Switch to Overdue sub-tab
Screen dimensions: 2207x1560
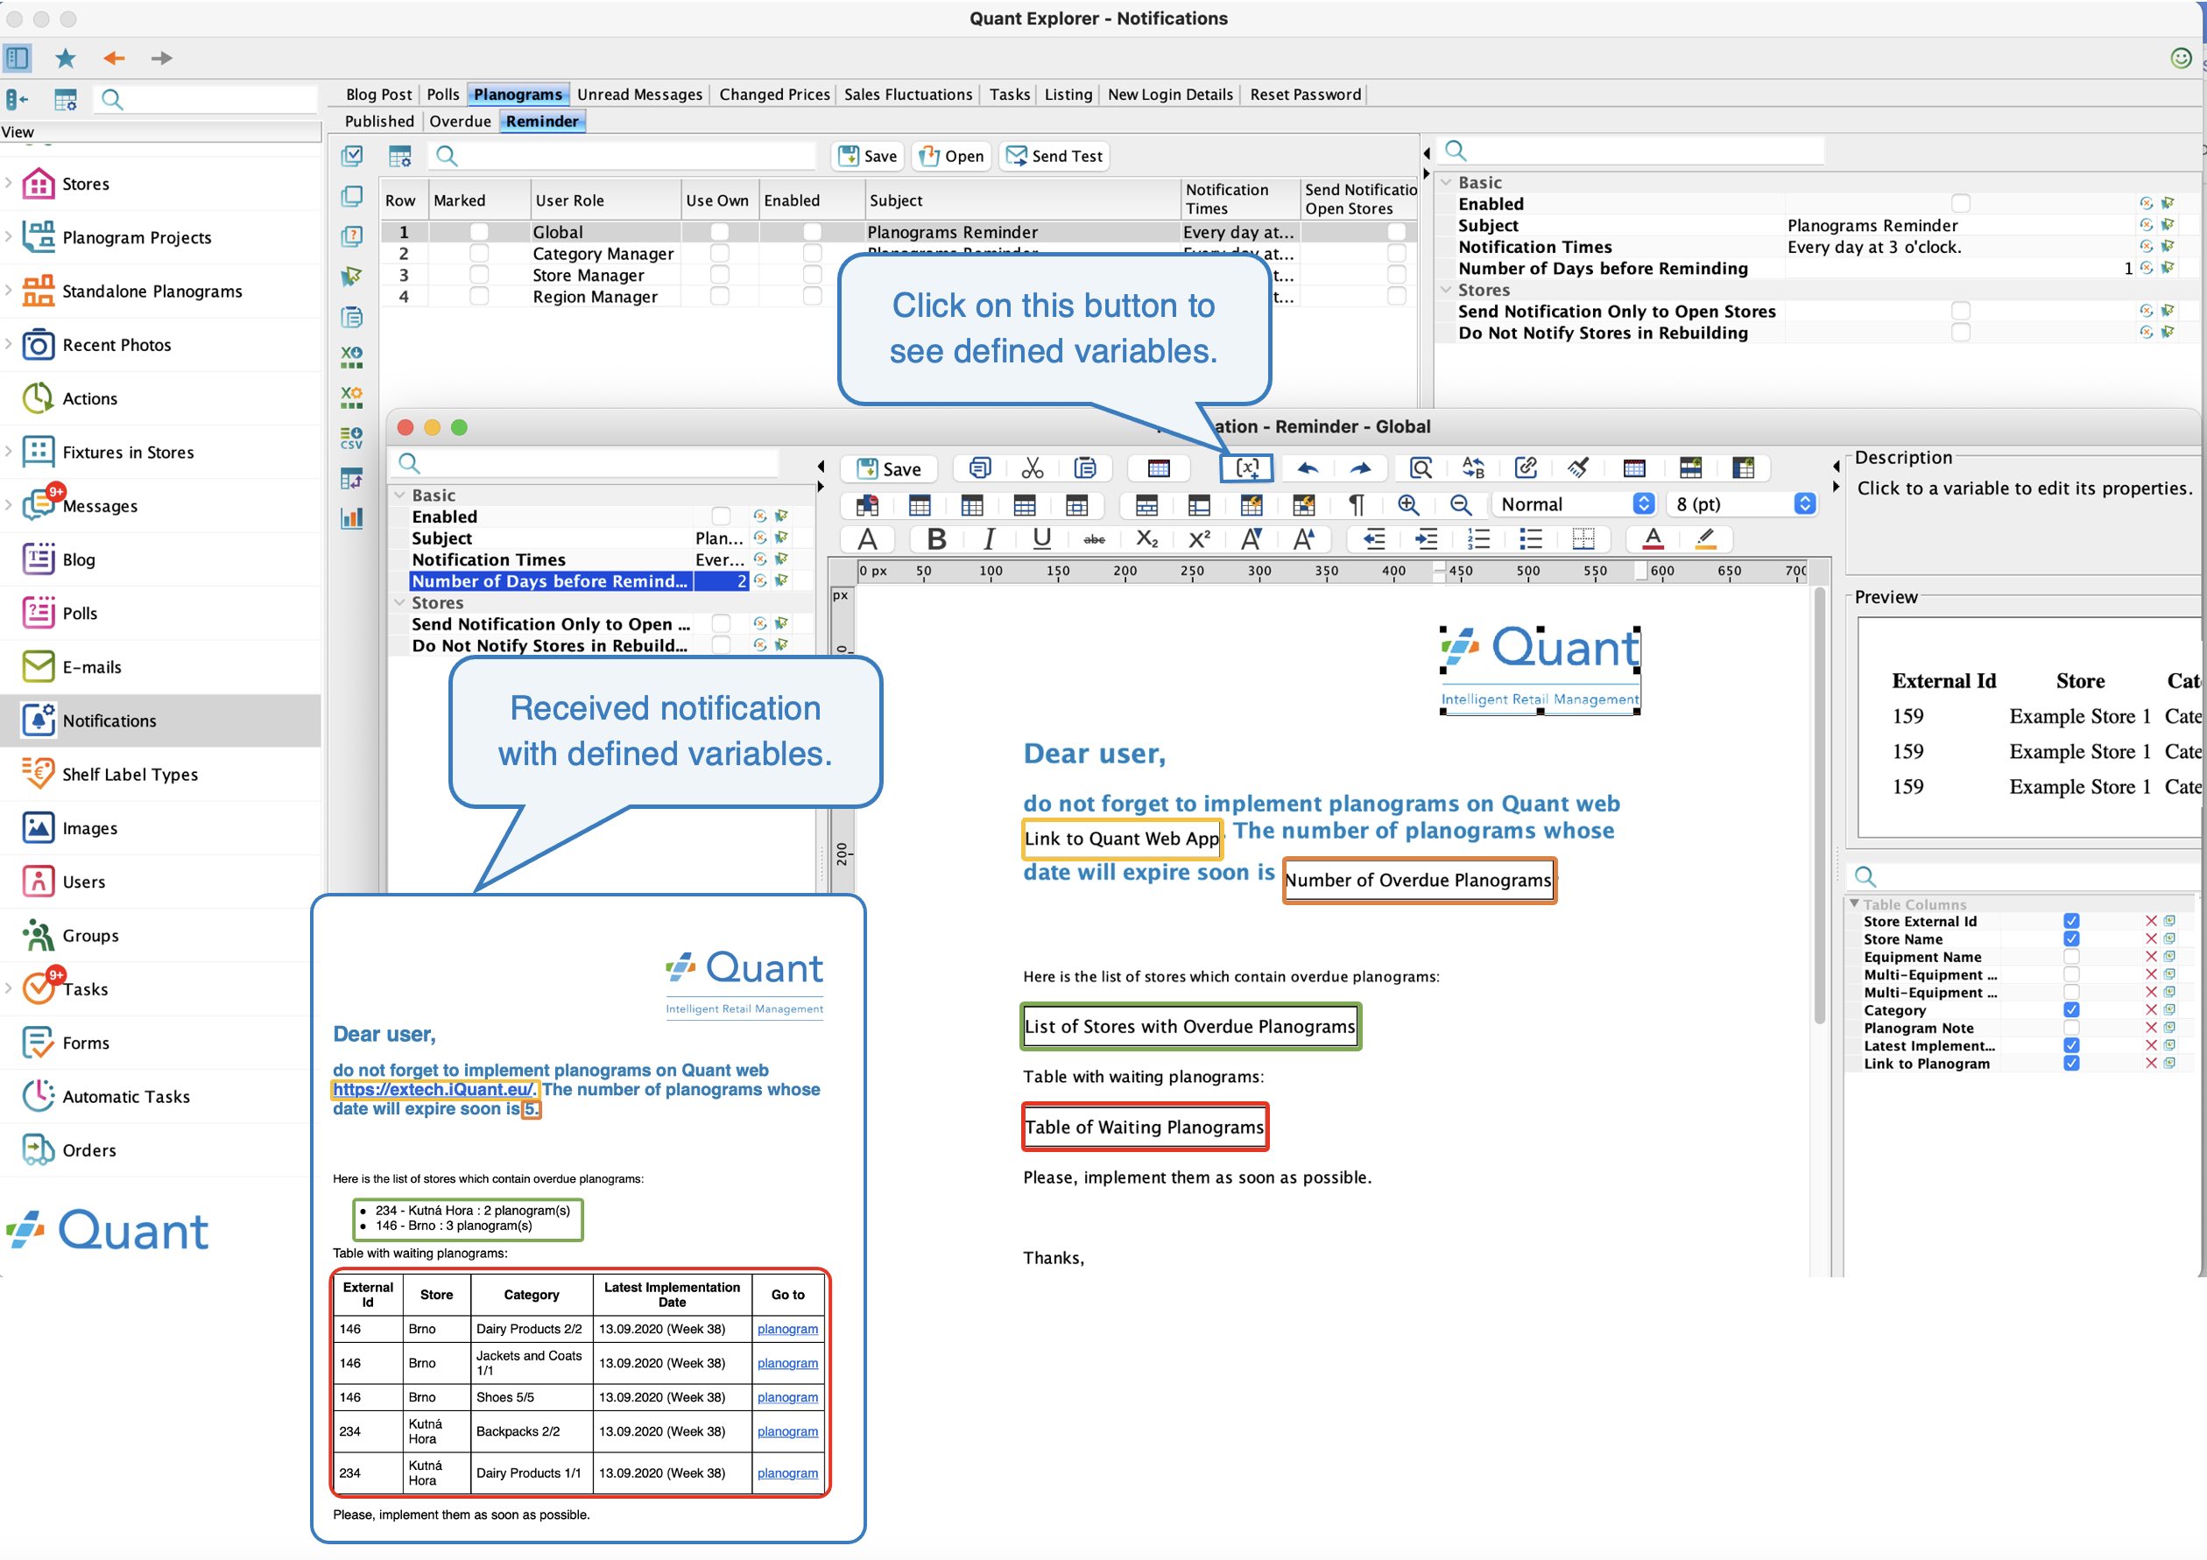click(x=460, y=121)
